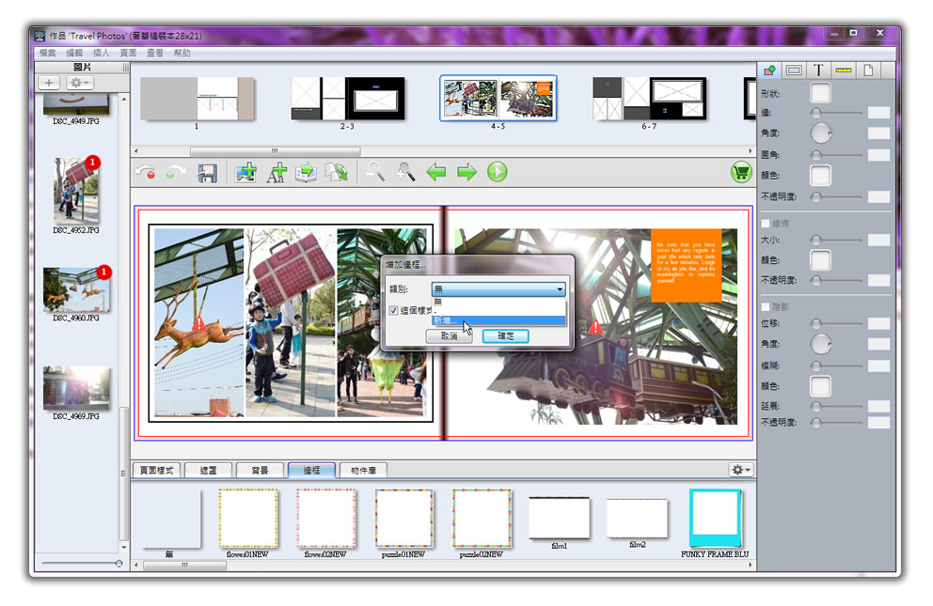Go to next page with right arrow
The width and height of the screenshot is (933, 606).
tap(466, 172)
